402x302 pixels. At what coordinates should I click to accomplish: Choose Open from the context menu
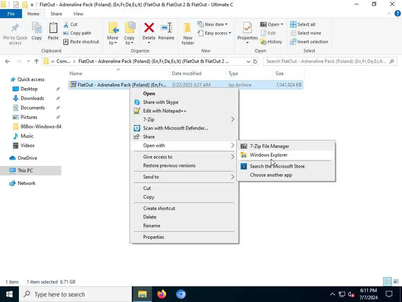pyautogui.click(x=184, y=94)
